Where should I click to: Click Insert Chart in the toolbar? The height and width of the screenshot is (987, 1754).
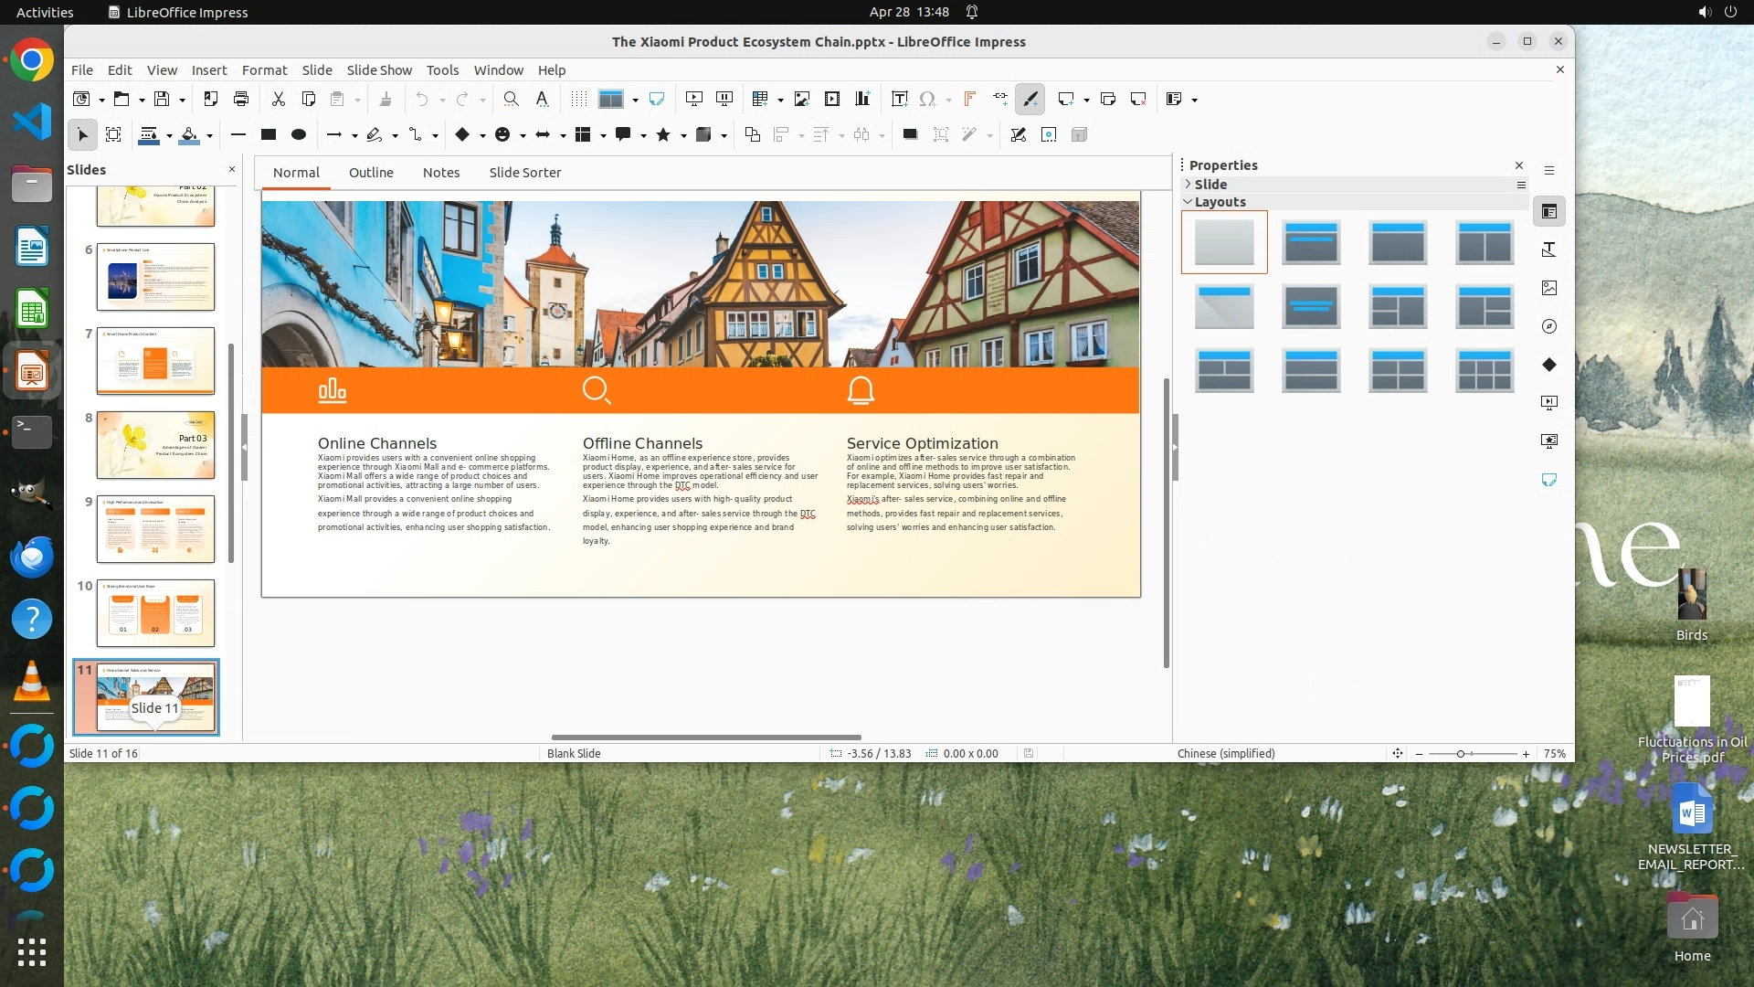coord(862,99)
